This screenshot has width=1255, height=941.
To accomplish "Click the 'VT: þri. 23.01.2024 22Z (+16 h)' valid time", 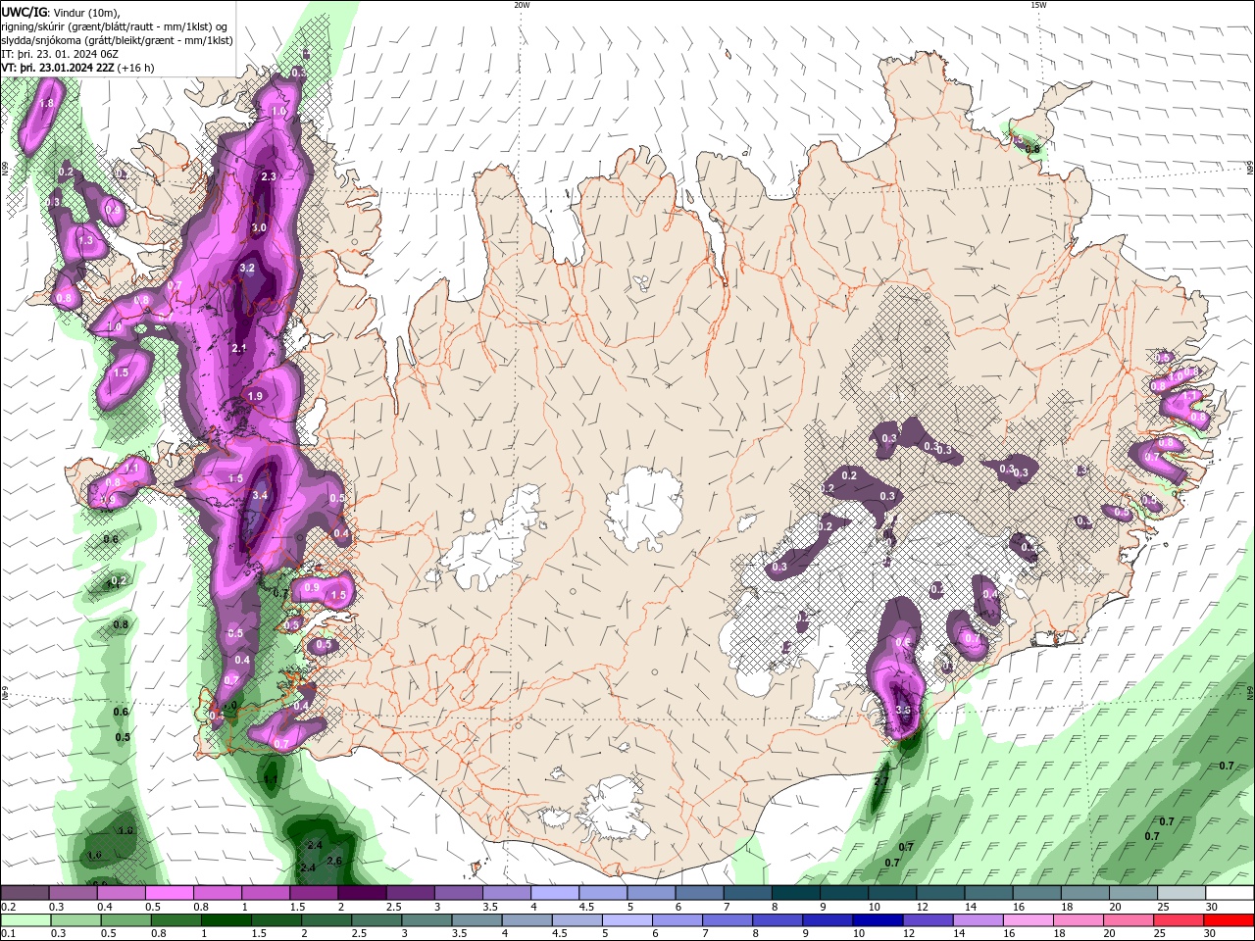I will (77, 68).
